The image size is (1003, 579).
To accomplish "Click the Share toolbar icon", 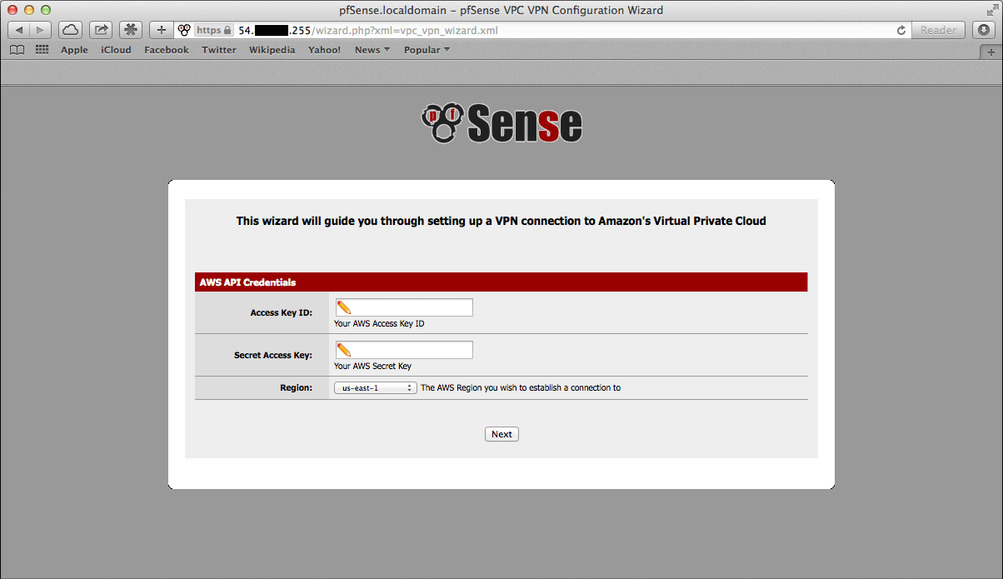I will pyautogui.click(x=101, y=30).
